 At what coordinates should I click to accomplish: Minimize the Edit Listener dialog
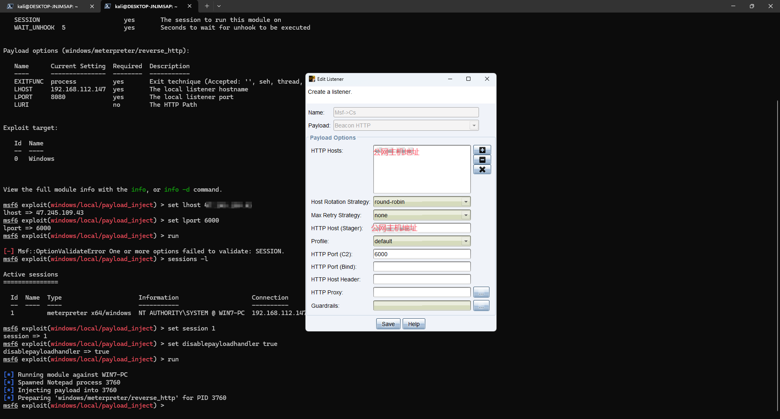pyautogui.click(x=450, y=79)
